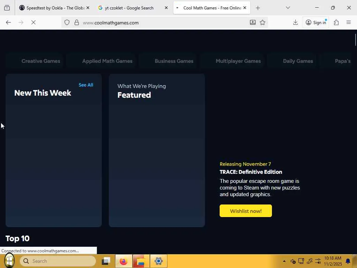This screenshot has height=268, width=357.
Task: Click the Top 10 heading
Action: click(x=17, y=239)
